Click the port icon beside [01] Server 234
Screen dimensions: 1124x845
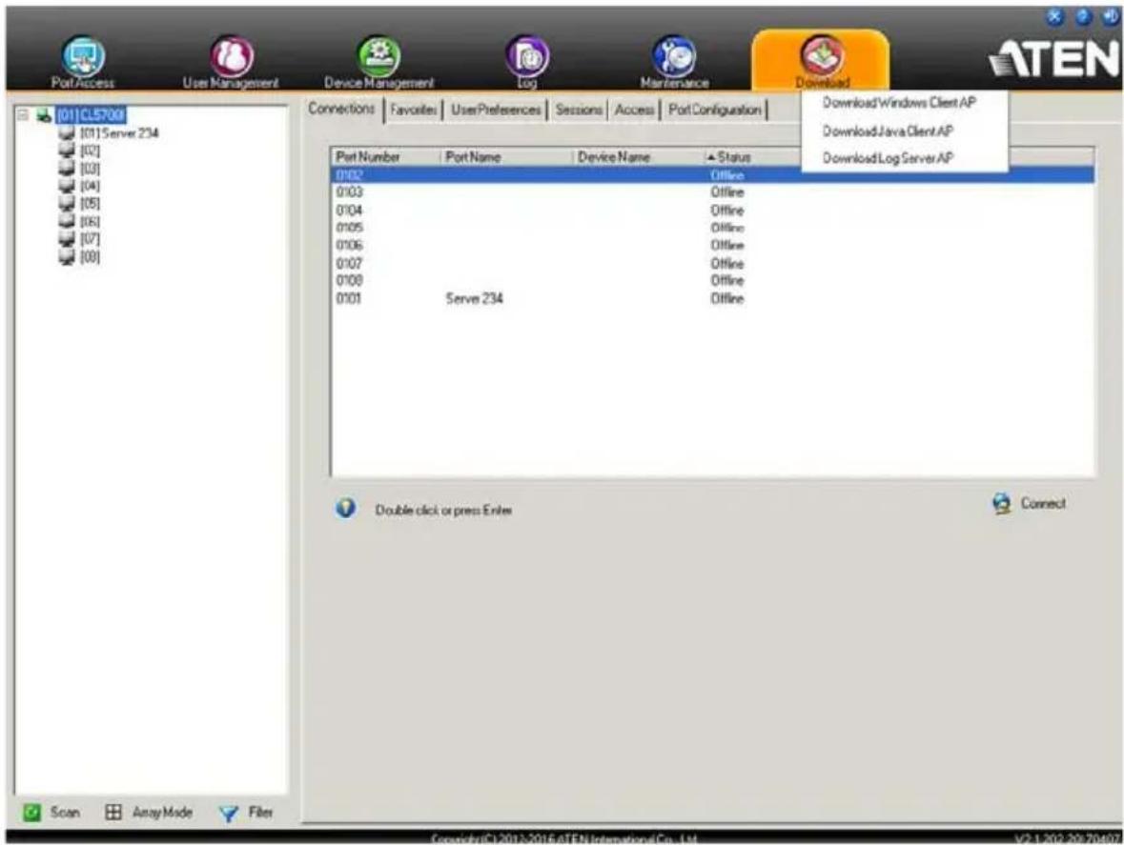click(x=67, y=132)
